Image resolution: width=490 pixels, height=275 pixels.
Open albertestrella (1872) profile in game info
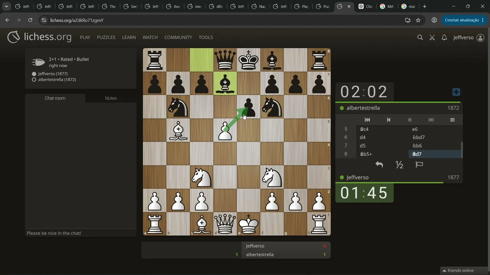[x=57, y=80]
